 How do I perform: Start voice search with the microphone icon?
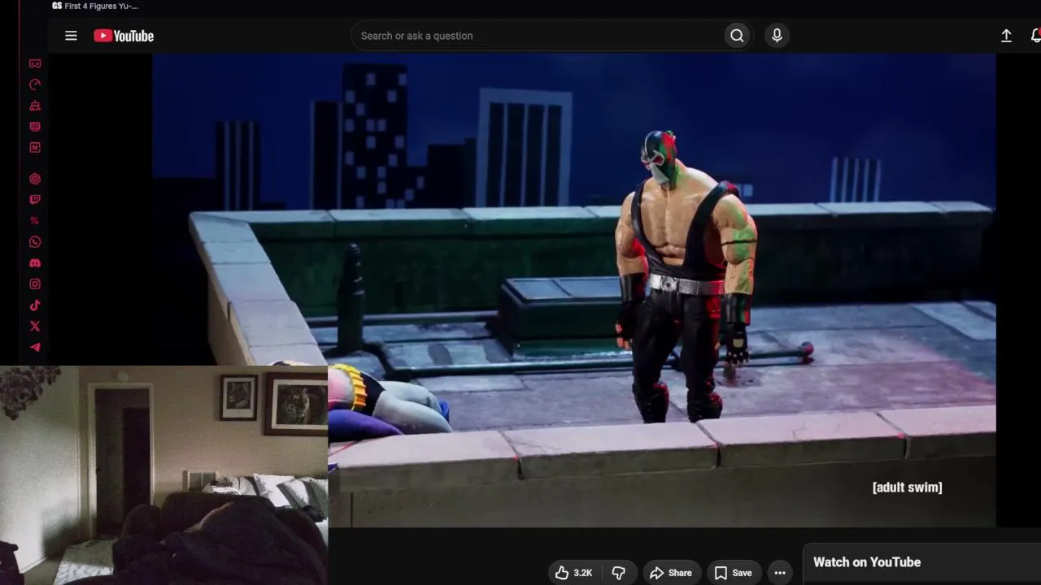click(777, 36)
